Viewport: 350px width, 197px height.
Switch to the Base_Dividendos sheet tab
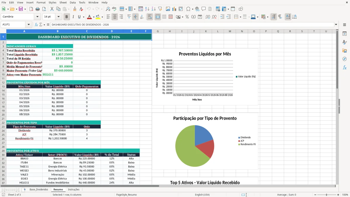39,189
